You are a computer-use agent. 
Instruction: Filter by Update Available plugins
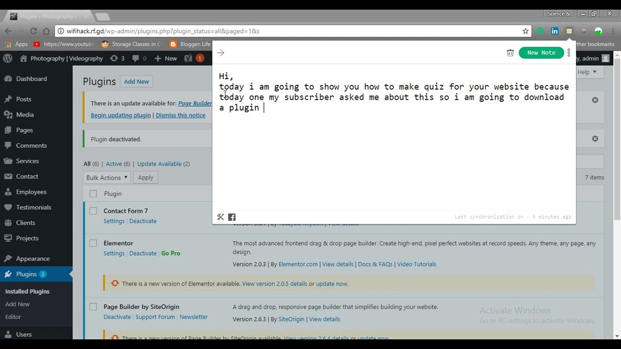(159, 164)
